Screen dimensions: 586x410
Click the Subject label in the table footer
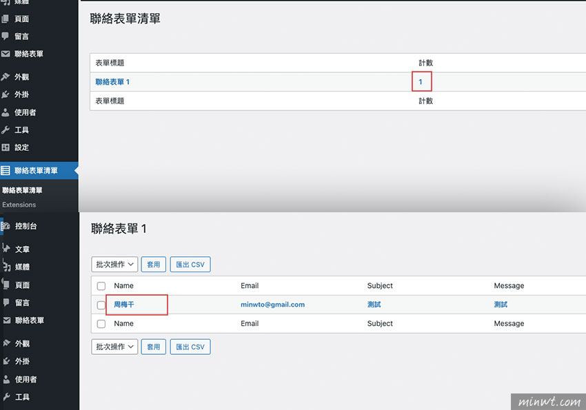(x=380, y=323)
